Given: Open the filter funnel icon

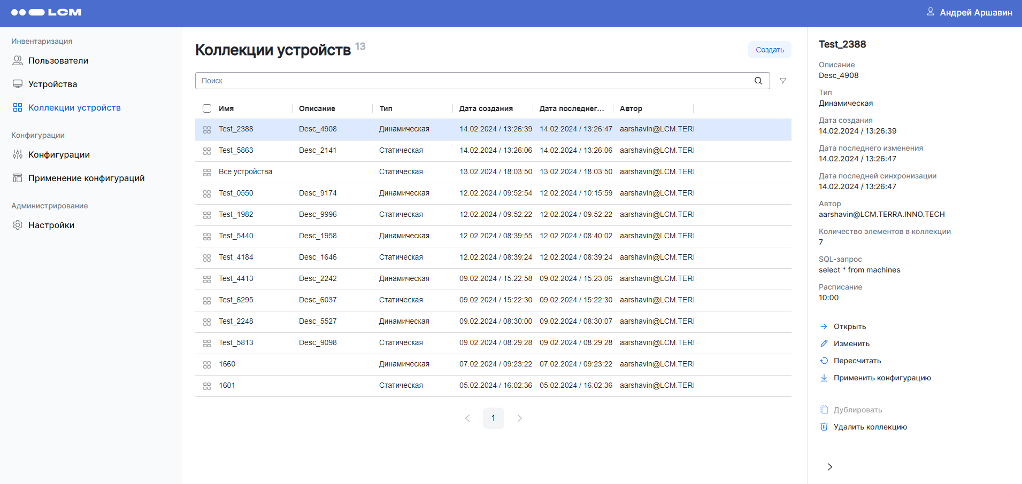Looking at the screenshot, I should tap(782, 81).
